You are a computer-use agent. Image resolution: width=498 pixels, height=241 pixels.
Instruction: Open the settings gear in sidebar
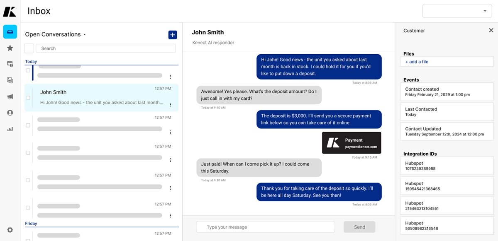(x=10, y=230)
